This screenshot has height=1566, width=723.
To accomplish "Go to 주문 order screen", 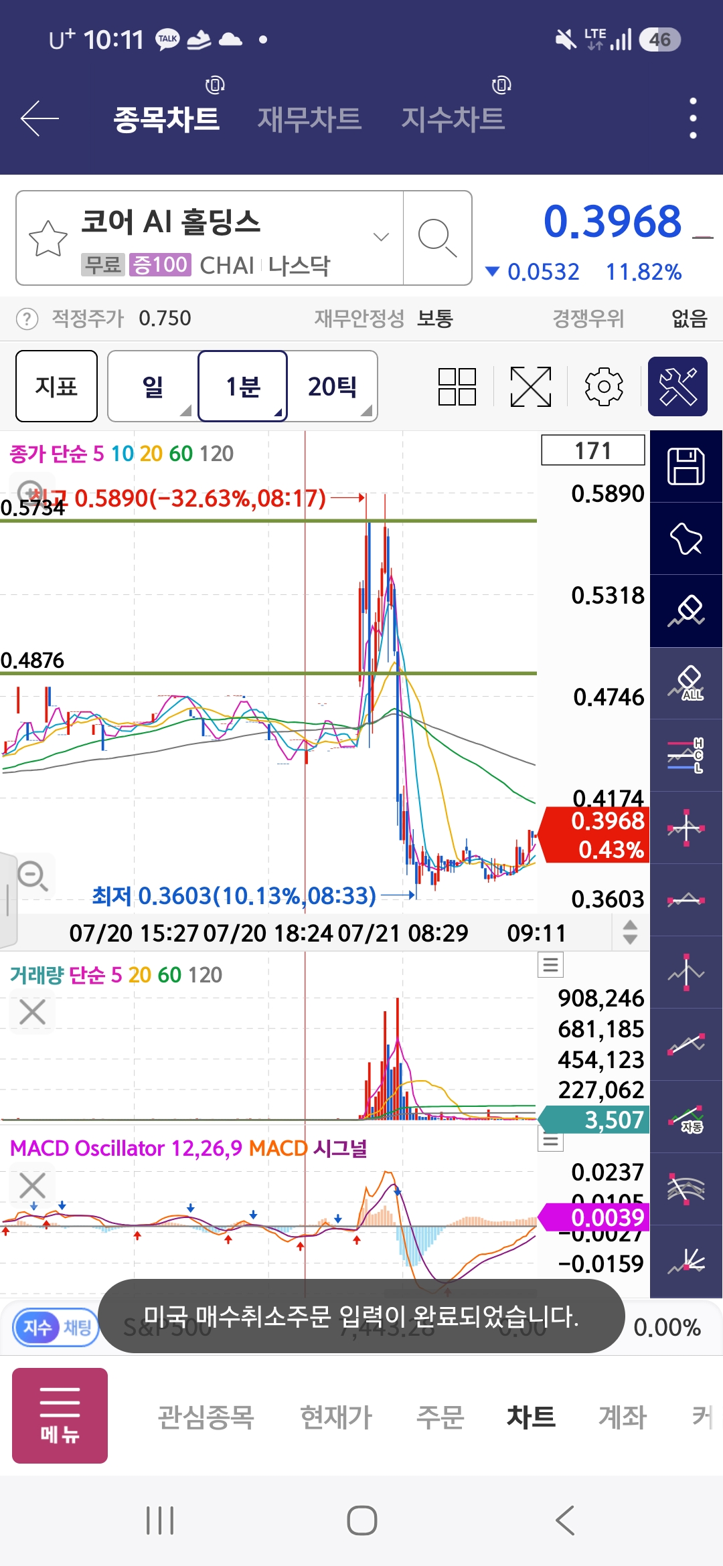I will click(440, 1417).
